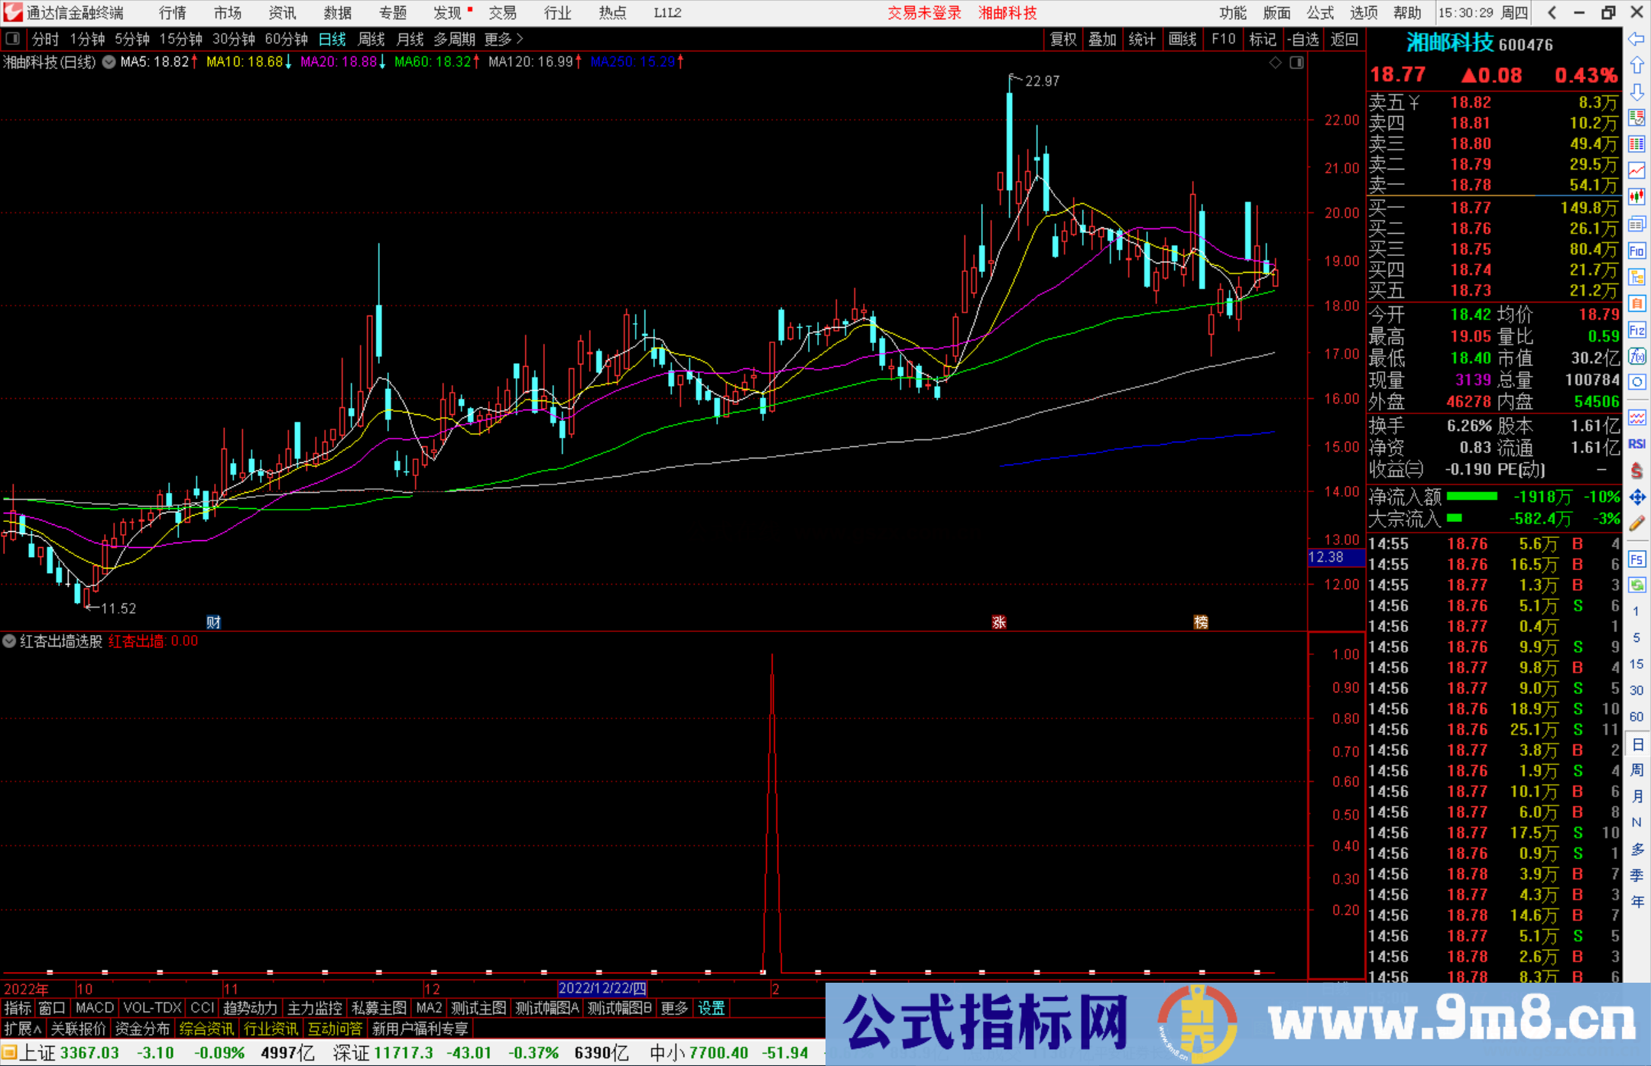Screen dimensions: 1651x1066
Task: Click the circle icon in right sidebar
Action: (1636, 382)
